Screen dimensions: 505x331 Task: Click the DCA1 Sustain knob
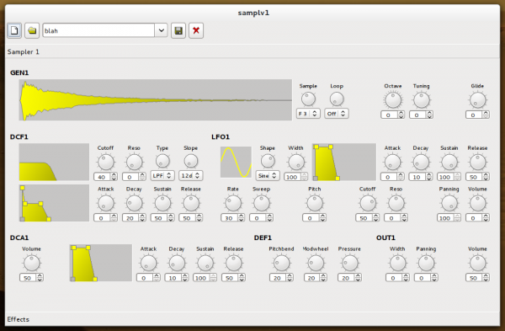point(205,263)
